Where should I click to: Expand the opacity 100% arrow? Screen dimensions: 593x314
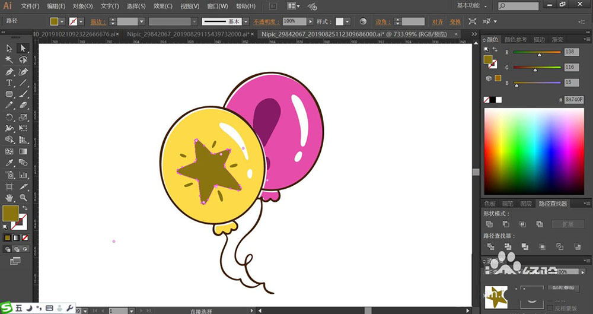tap(311, 21)
